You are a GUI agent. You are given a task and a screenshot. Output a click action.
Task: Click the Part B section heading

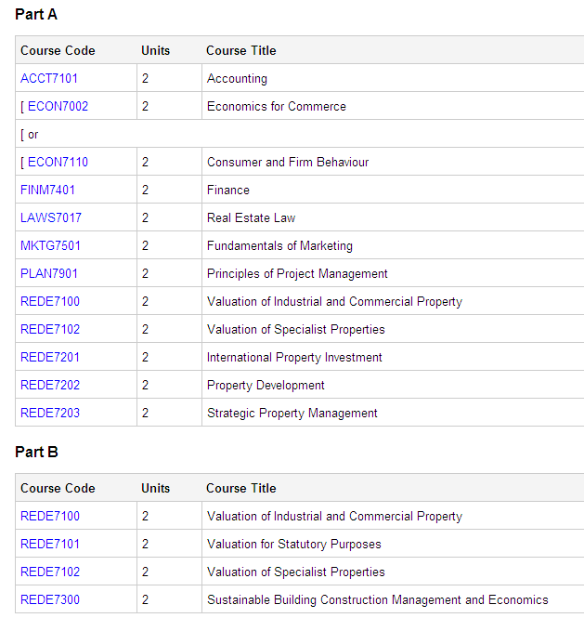point(36,453)
